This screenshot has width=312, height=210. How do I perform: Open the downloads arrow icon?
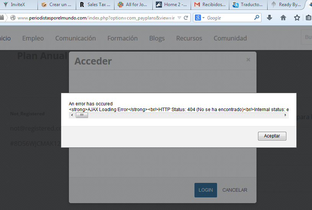pyautogui.click(x=270, y=18)
